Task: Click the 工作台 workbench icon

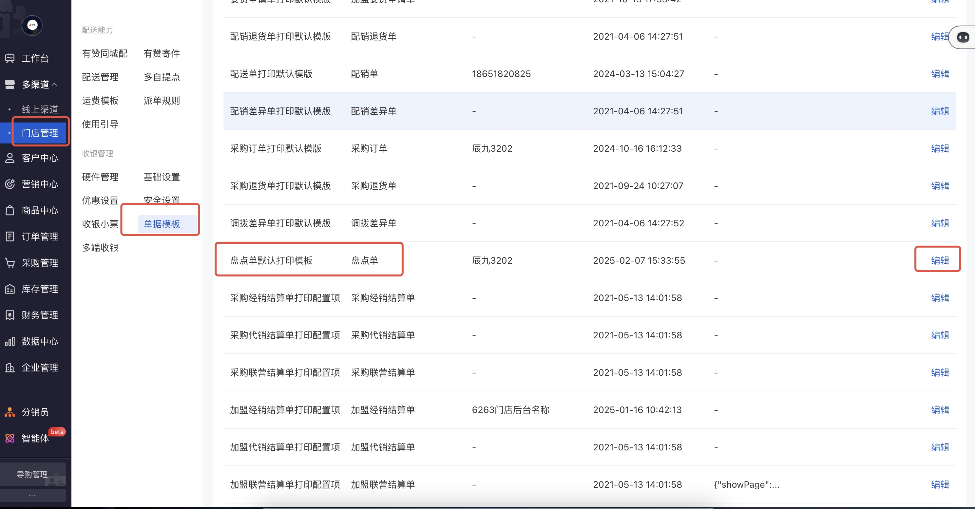Action: pyautogui.click(x=10, y=58)
